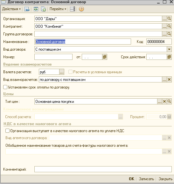Screen dimensions: 174x184
Task: Open calendar for the contract date "от"
Action: pyautogui.click(x=105, y=57)
